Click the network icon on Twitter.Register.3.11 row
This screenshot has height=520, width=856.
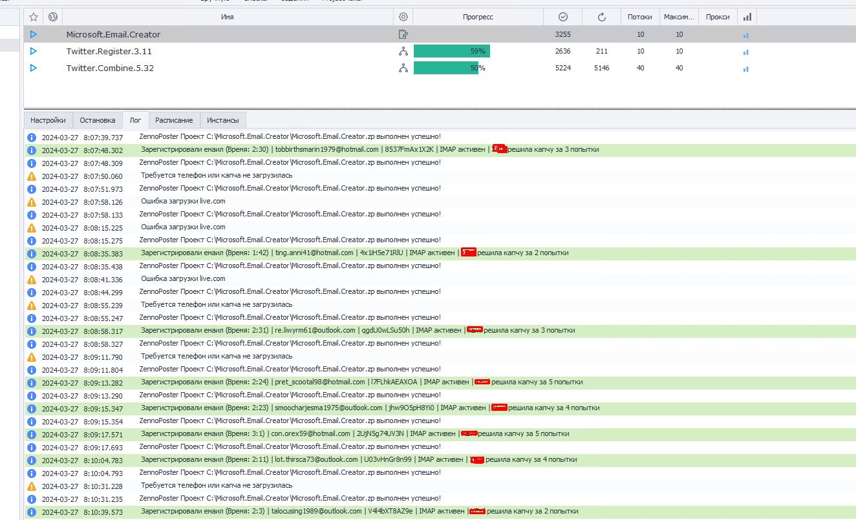(403, 51)
